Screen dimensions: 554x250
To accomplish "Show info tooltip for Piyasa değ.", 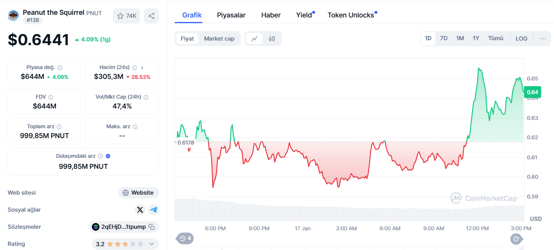I will (x=60, y=68).
